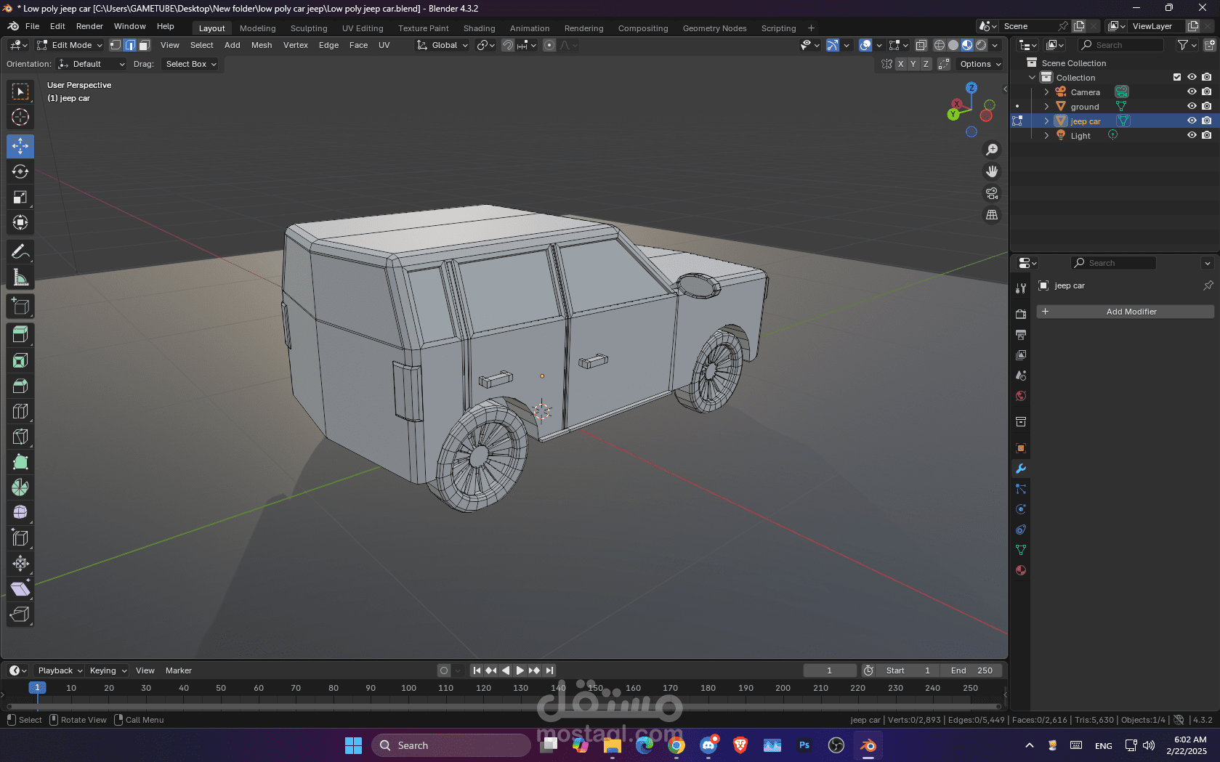Open the Mesh menu

point(262,45)
